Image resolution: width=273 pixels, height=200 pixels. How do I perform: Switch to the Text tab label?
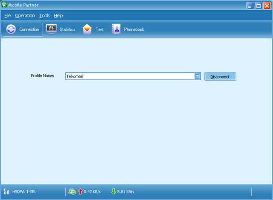pos(100,29)
